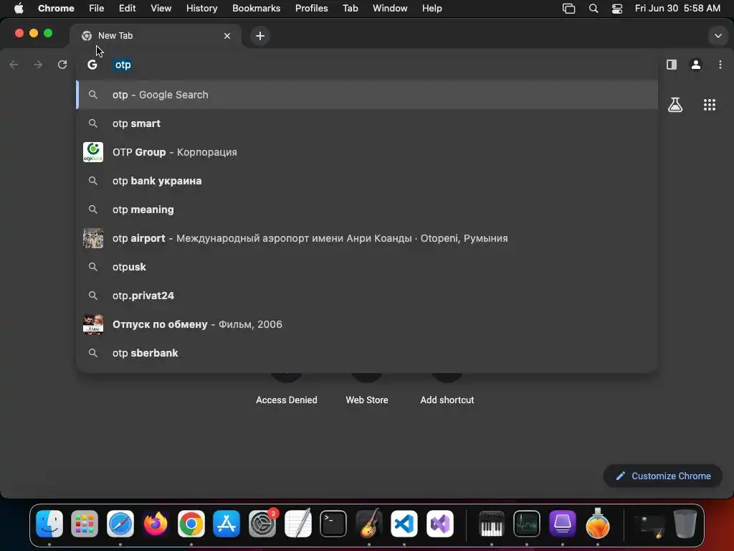The width and height of the screenshot is (734, 551).
Task: Reload the page with the refresh icon
Action: coord(62,65)
